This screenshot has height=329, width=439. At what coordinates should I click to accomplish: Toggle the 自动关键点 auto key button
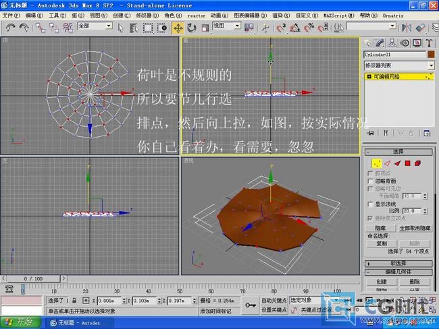click(x=274, y=300)
